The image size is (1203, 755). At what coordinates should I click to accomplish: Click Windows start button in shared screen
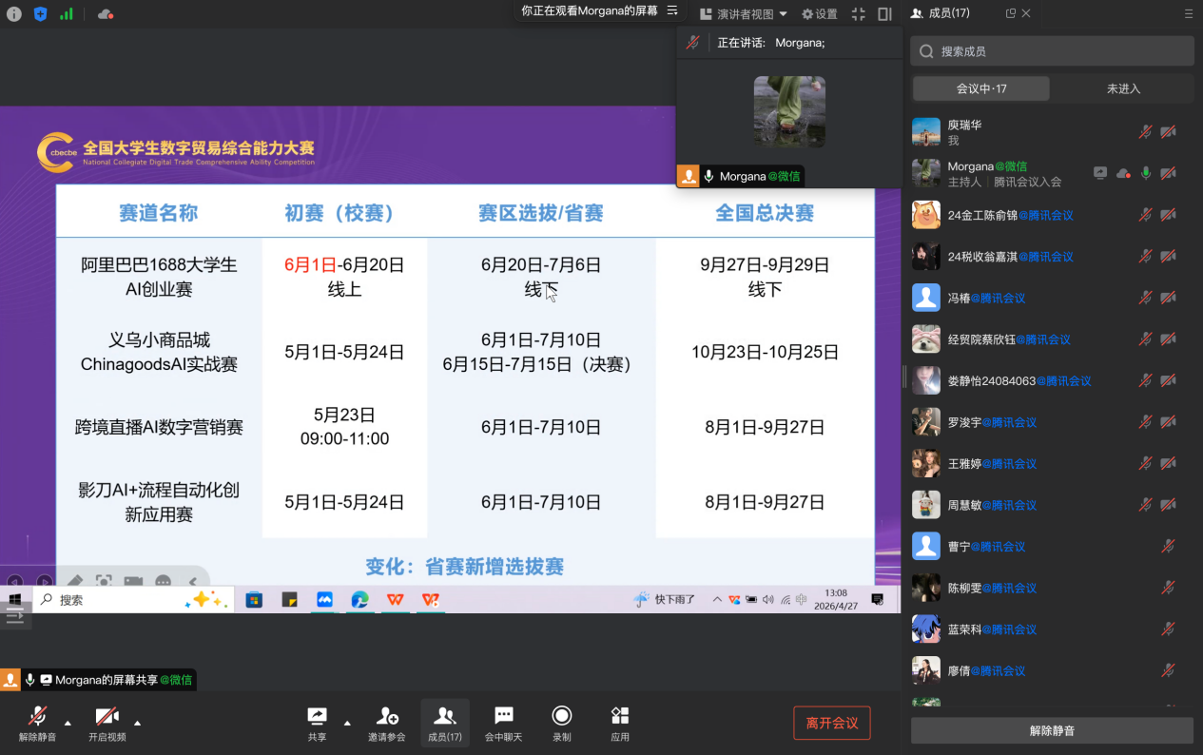tap(15, 600)
